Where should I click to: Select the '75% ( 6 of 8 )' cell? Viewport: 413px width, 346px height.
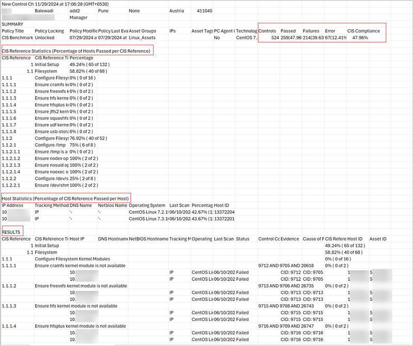[x=83, y=145]
